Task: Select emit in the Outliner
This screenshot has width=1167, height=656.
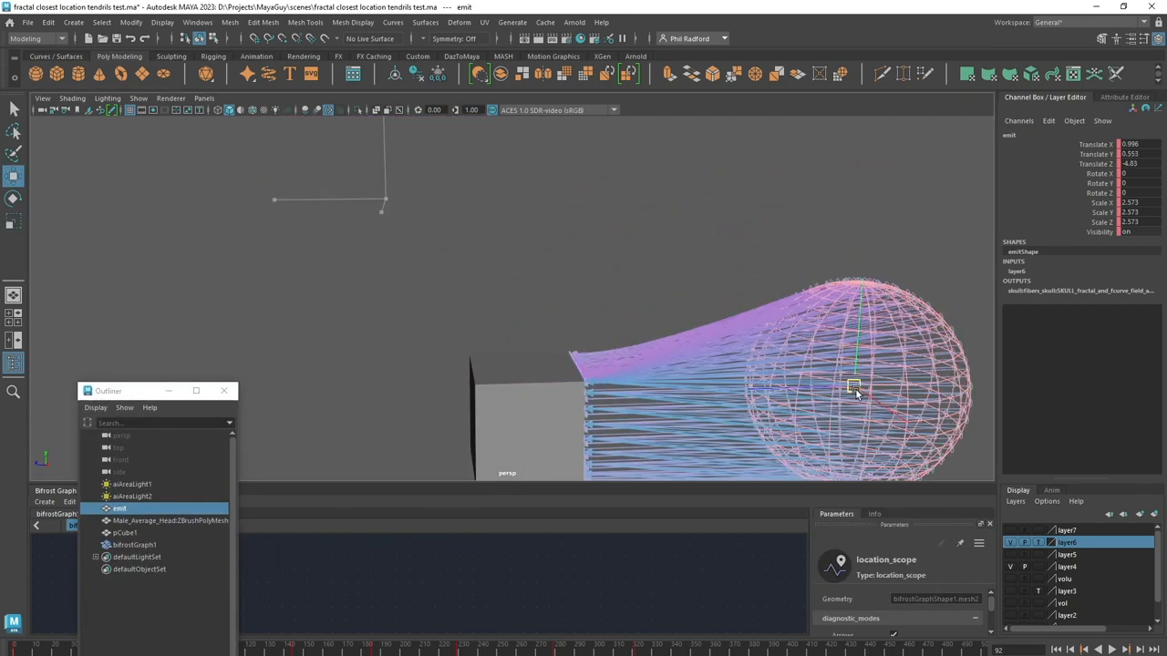Action: point(119,507)
